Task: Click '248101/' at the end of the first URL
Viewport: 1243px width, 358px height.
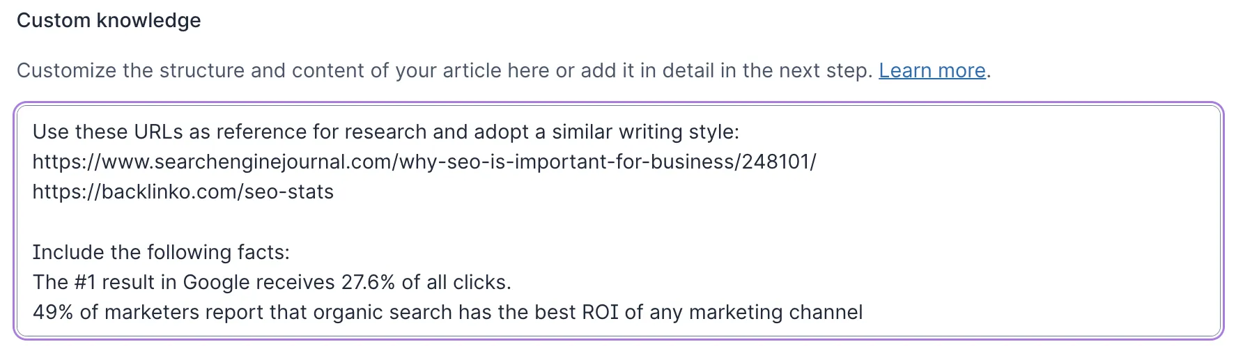Action: [778, 162]
